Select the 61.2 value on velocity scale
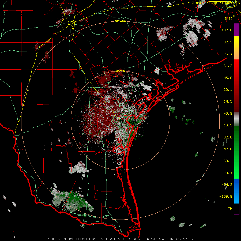Image resolution: width=241 pixels, height=241 pixels. pyautogui.click(x=228, y=66)
